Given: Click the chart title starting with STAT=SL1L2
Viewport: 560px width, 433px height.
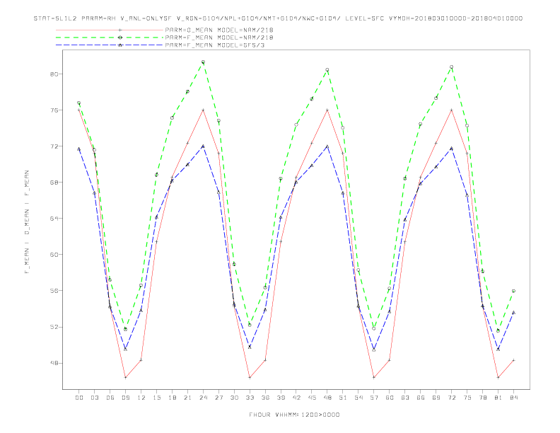Looking at the screenshot, I should (x=278, y=18).
